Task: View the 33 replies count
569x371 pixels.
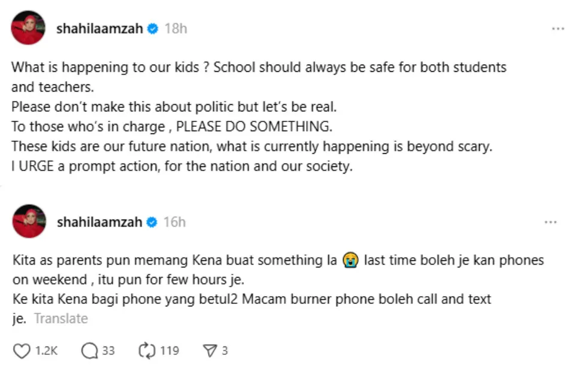Action: coord(108,351)
